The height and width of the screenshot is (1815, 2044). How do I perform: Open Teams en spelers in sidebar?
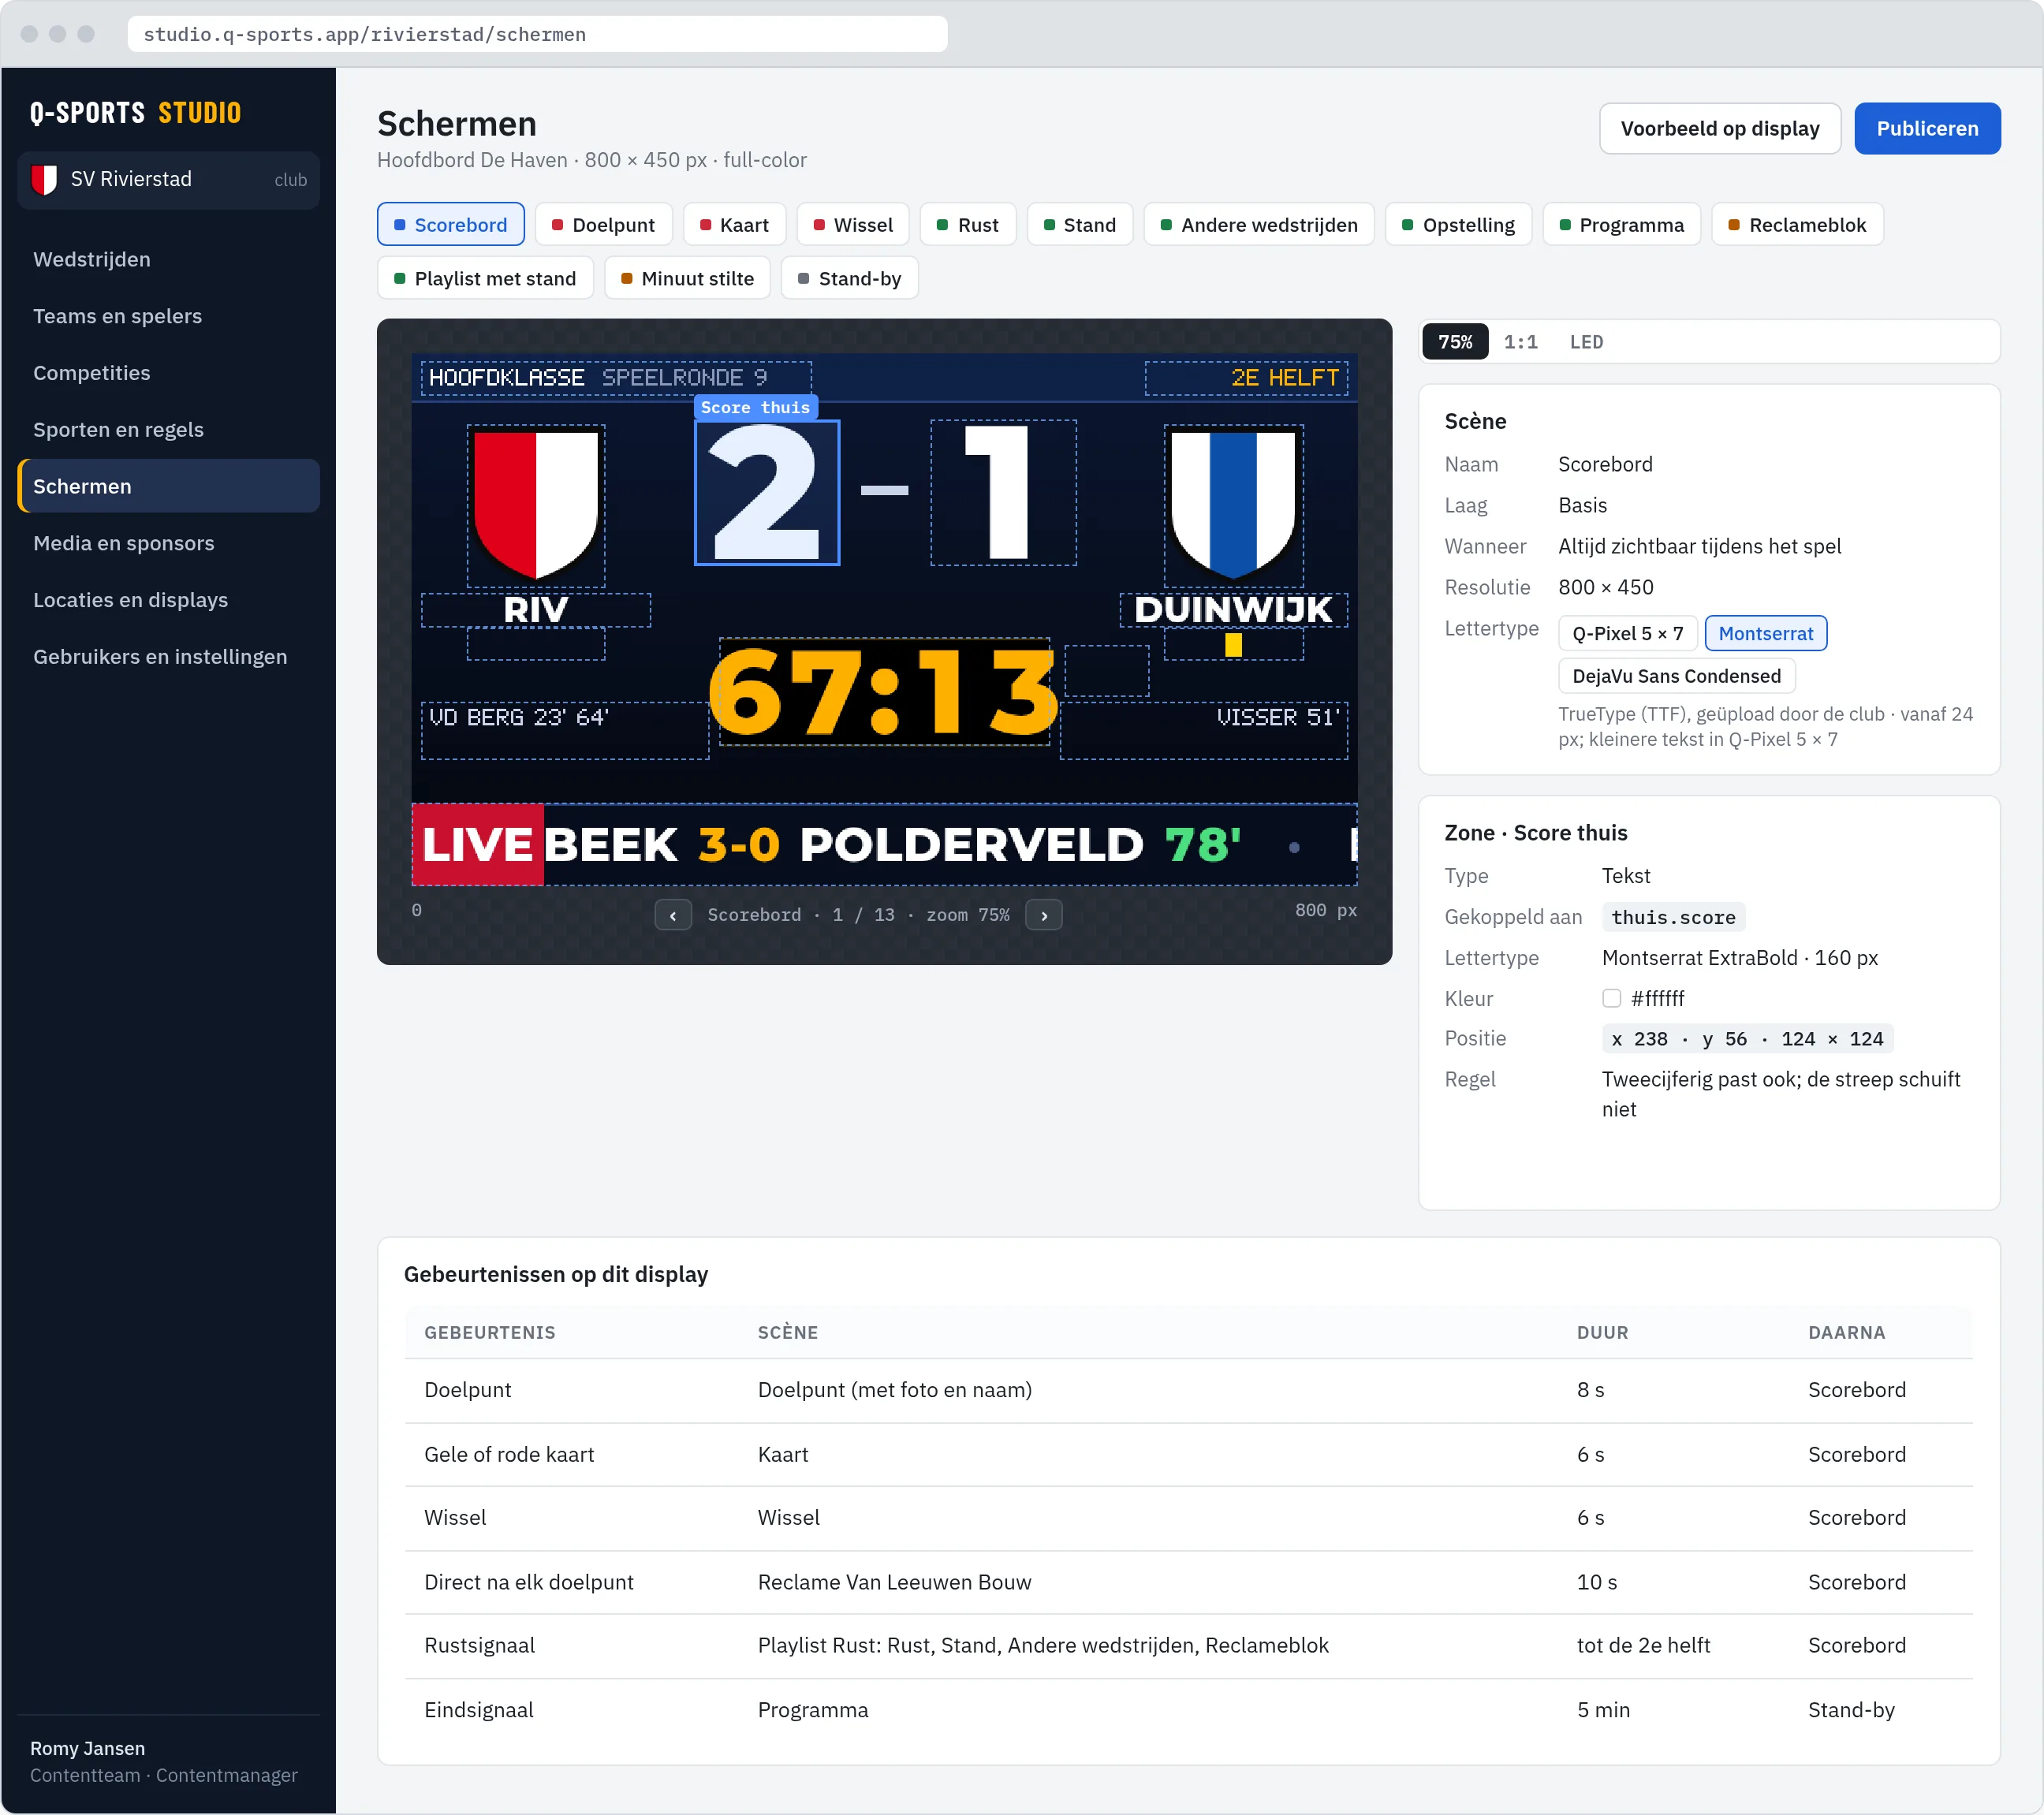[x=168, y=317]
